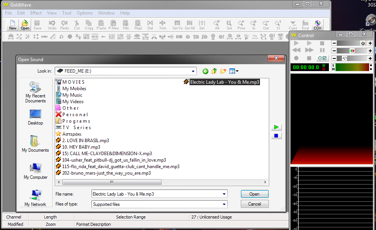Open the View Menu dropdown in dialog
The height and width of the screenshot is (230, 376).
(234, 71)
